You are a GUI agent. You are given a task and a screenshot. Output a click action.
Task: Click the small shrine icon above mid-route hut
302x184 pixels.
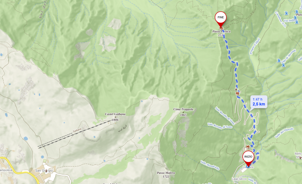[x=236, y=89]
